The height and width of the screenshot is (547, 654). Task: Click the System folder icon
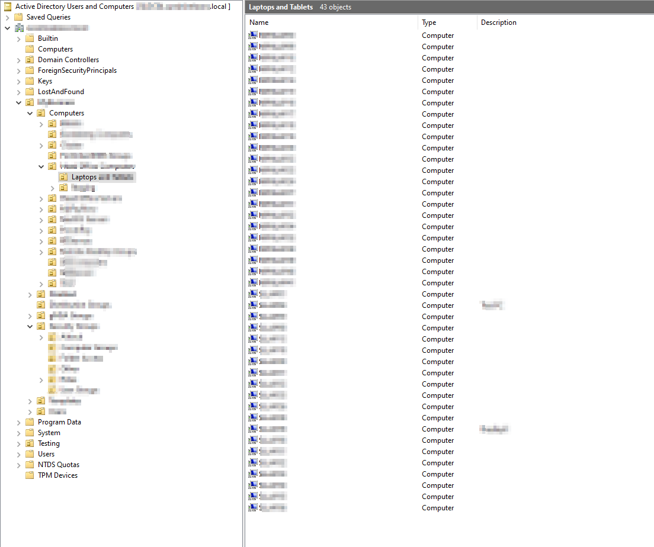(30, 433)
